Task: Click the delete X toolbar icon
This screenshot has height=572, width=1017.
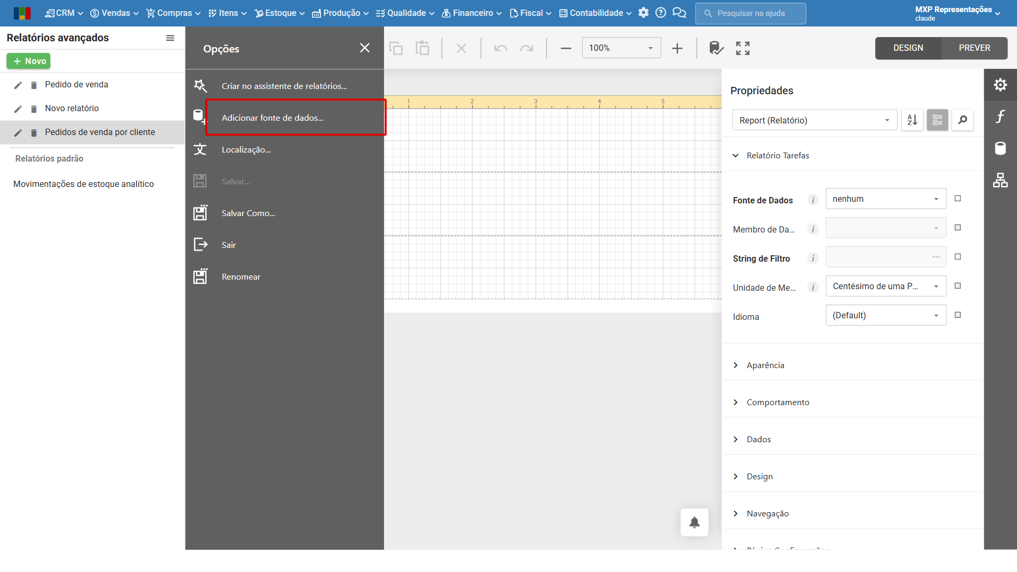Action: click(x=461, y=48)
